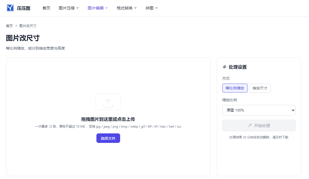Viewport: 309px width, 179px height.
Task: Click the 图片改尺寸 breadcrumb item
Action: click(28, 26)
